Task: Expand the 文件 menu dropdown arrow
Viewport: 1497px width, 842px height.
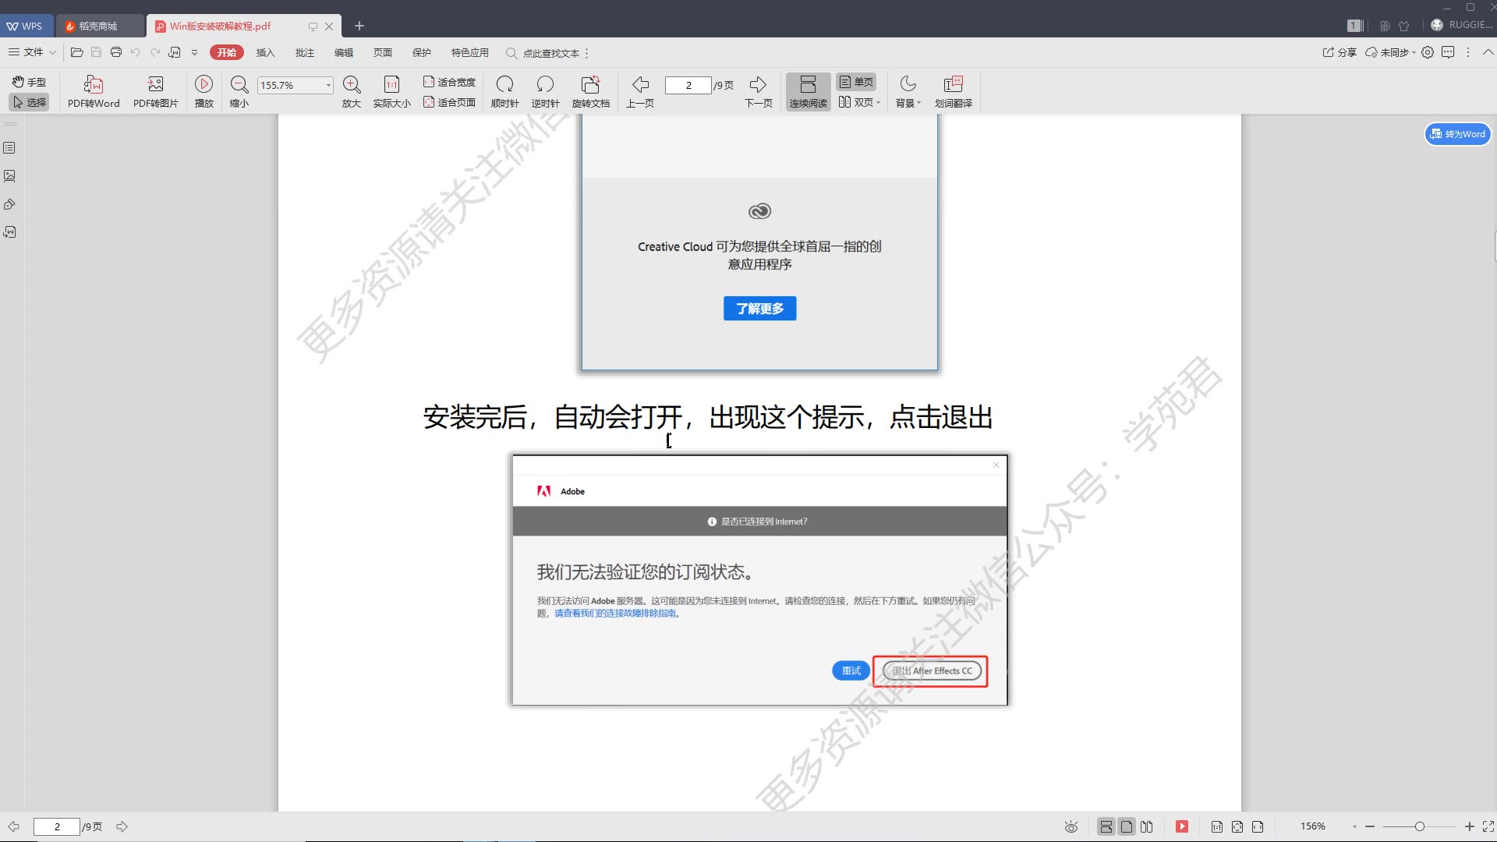Action: (52, 52)
